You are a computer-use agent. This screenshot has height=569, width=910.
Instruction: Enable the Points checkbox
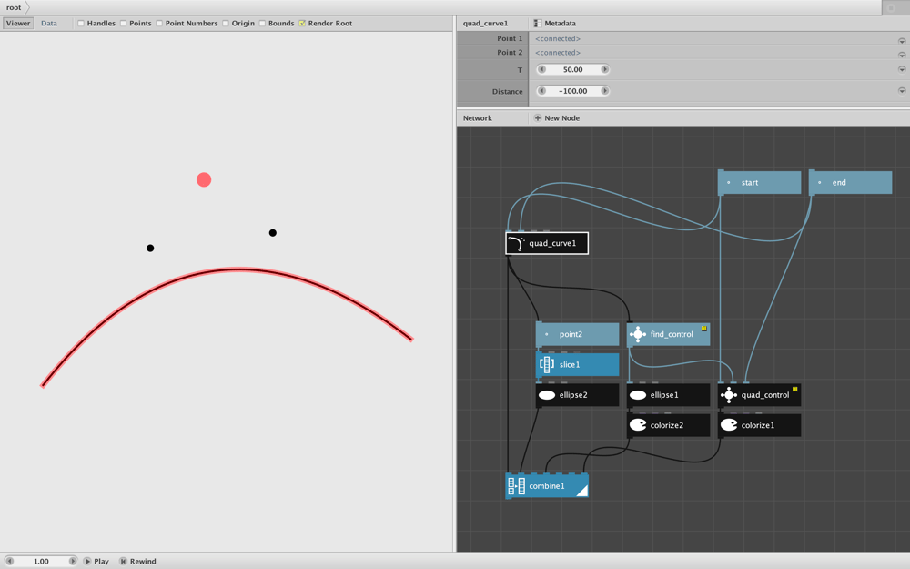pos(123,24)
